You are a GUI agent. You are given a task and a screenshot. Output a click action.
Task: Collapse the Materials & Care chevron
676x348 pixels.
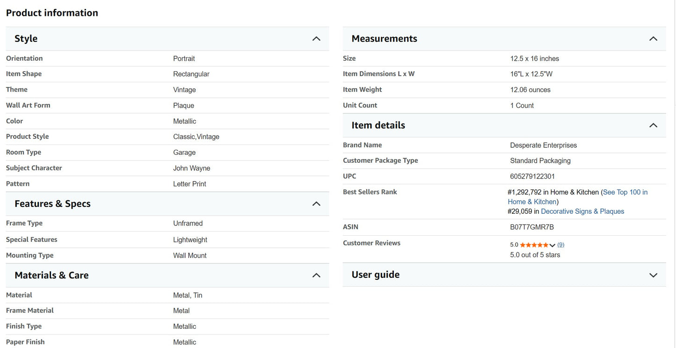tap(316, 275)
